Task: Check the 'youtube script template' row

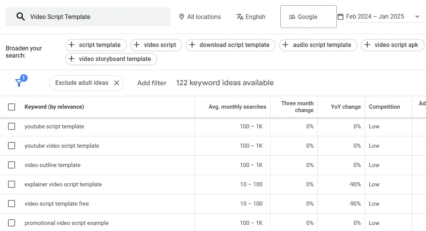Action: (x=12, y=126)
